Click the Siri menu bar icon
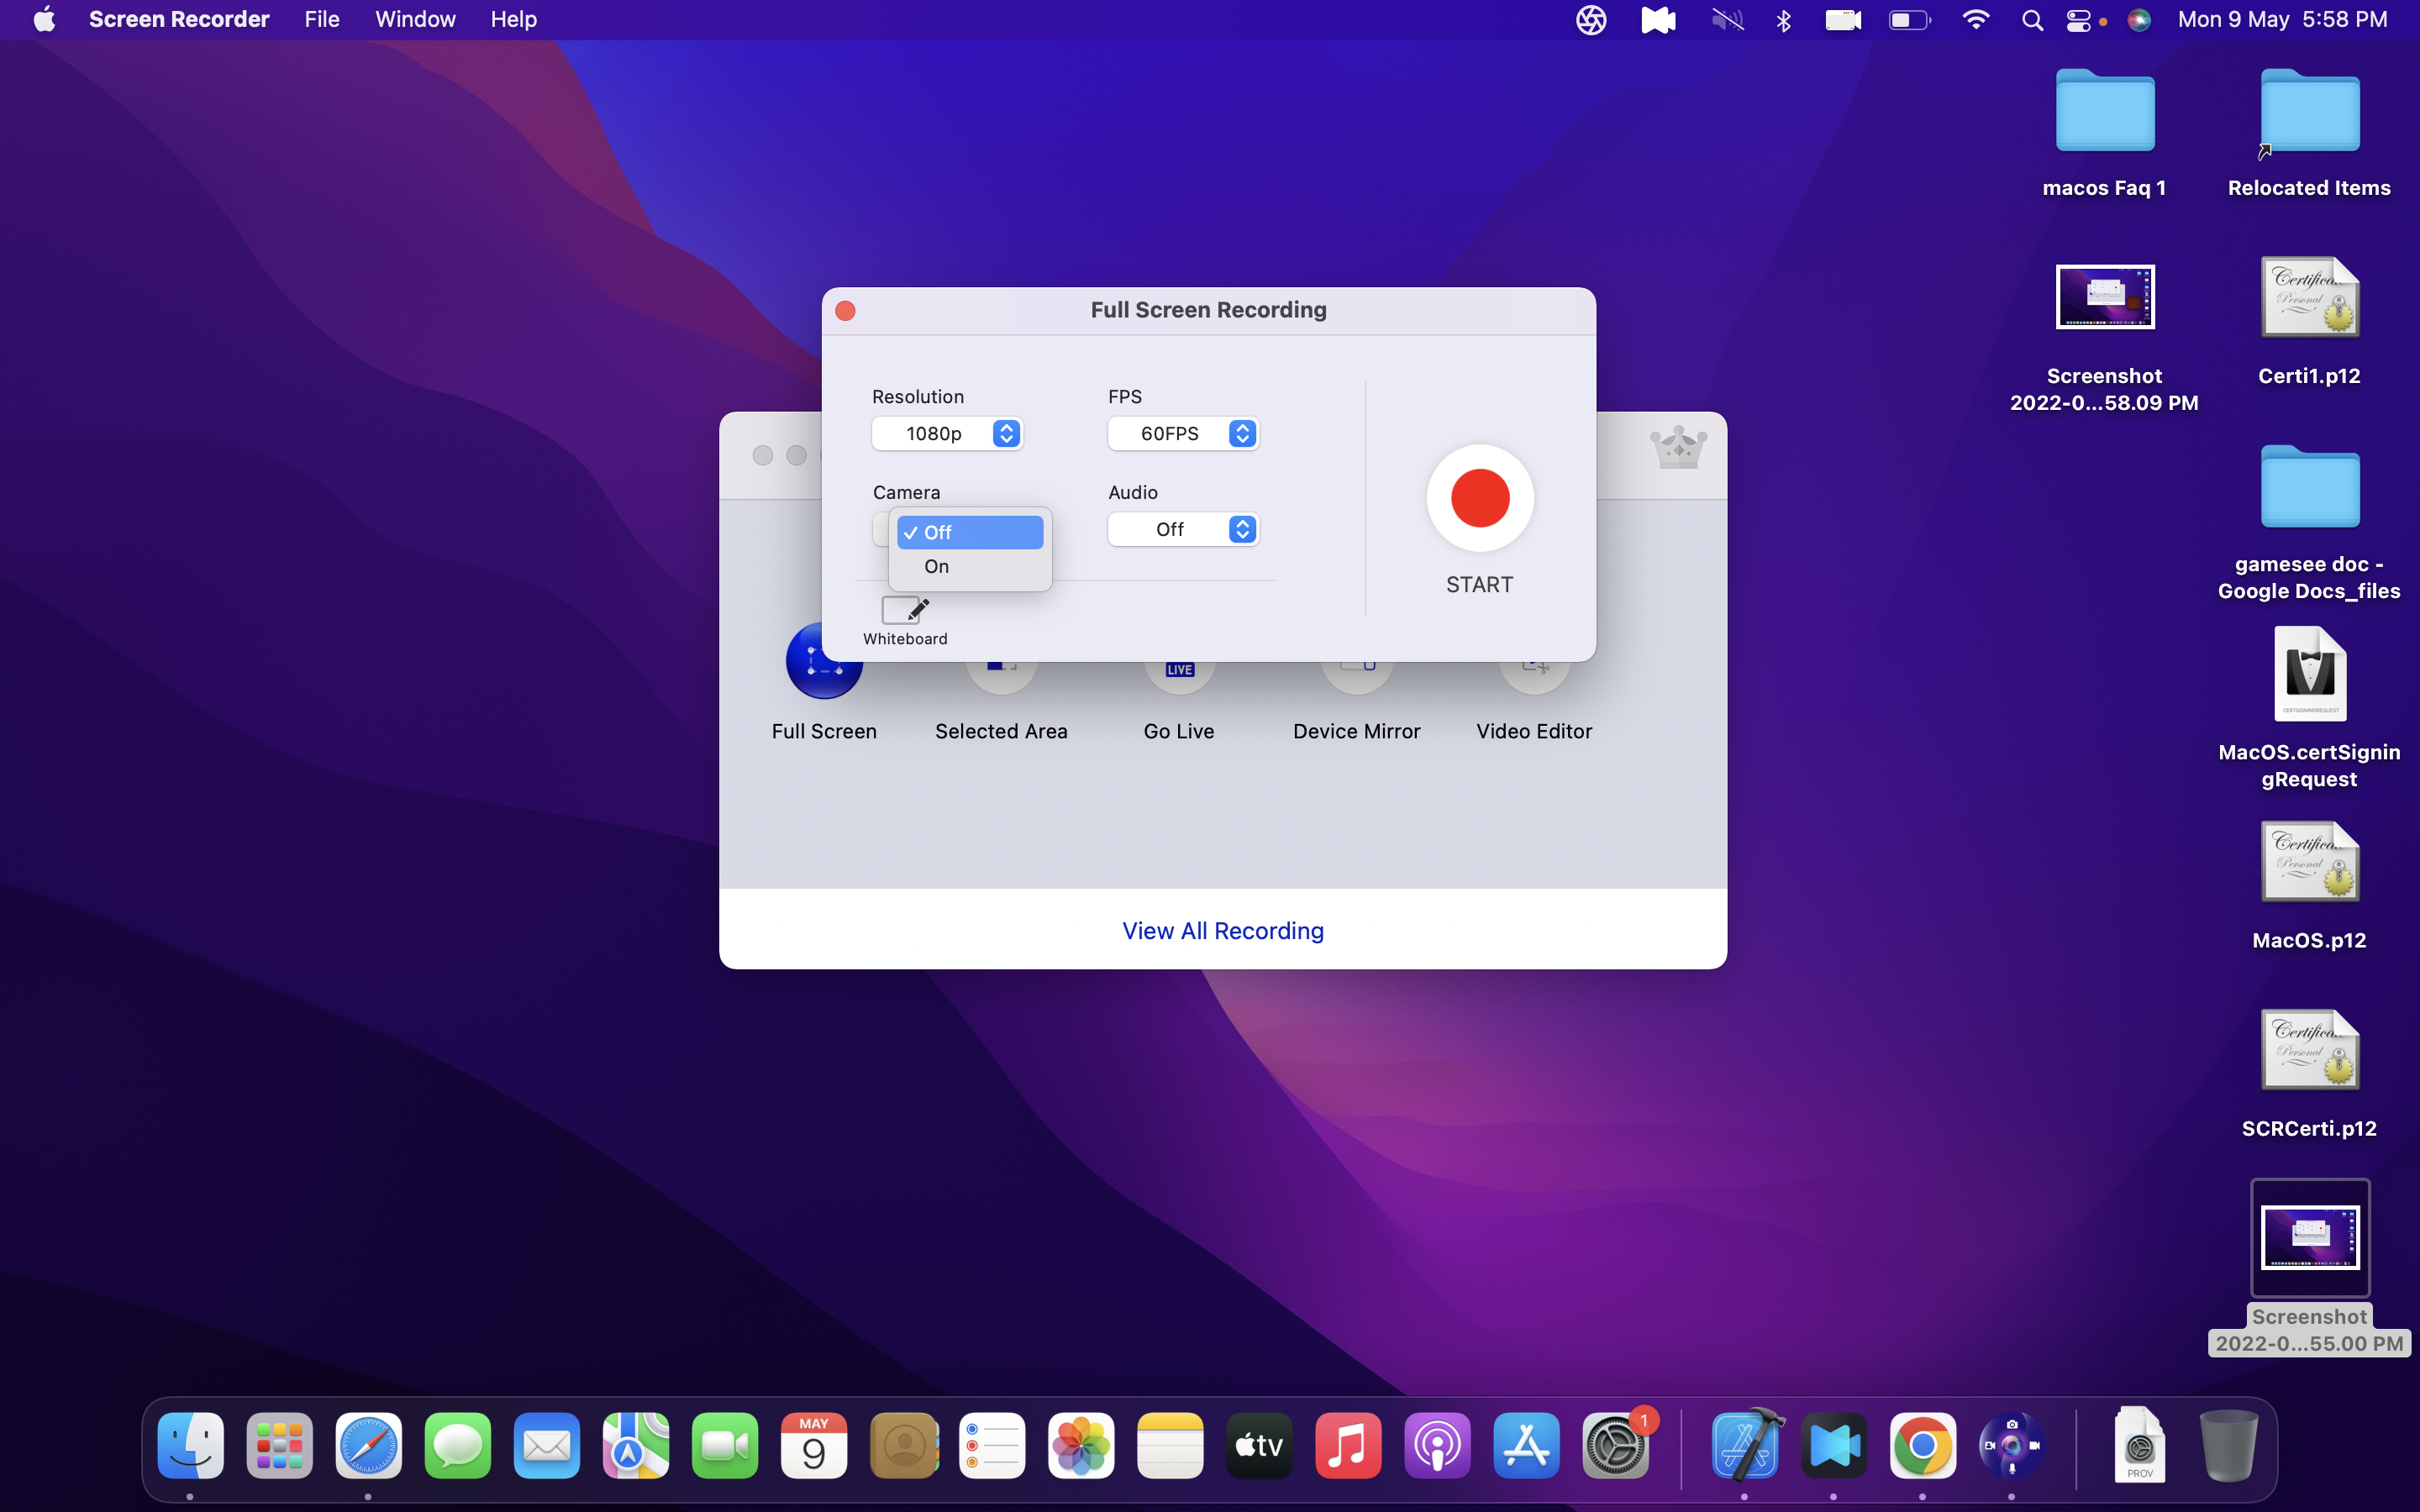 [2139, 20]
